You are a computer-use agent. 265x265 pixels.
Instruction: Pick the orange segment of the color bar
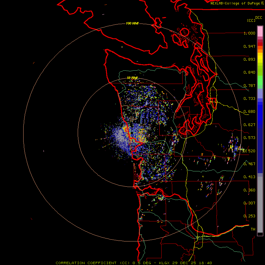pyautogui.click(x=260, y=51)
